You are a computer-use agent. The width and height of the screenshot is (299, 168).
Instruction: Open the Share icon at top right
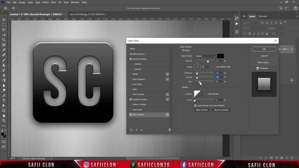[295, 8]
